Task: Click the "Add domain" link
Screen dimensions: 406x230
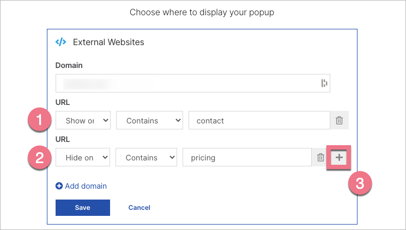Action: click(x=81, y=186)
